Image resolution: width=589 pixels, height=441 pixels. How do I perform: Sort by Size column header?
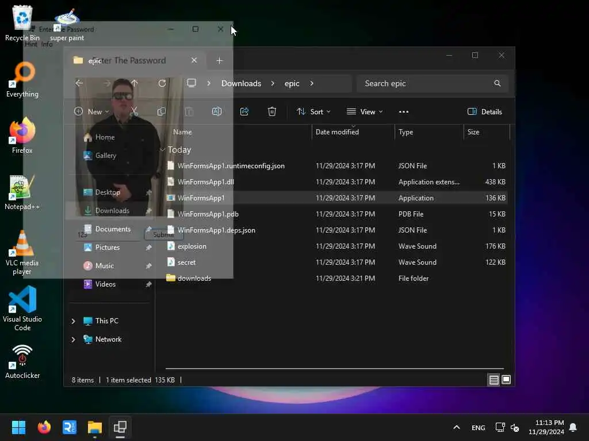pyautogui.click(x=473, y=132)
